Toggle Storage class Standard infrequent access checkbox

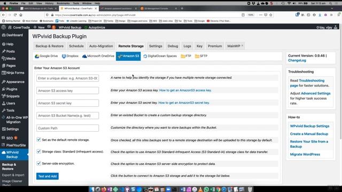[x=38, y=151]
